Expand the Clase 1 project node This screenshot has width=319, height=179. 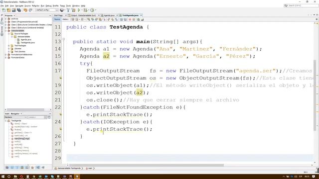click(x=5, y=22)
